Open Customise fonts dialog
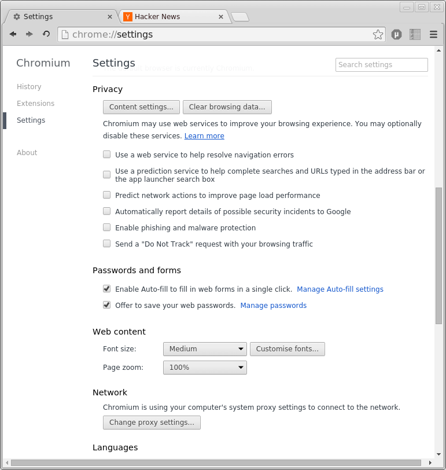The image size is (446, 470). coord(287,349)
